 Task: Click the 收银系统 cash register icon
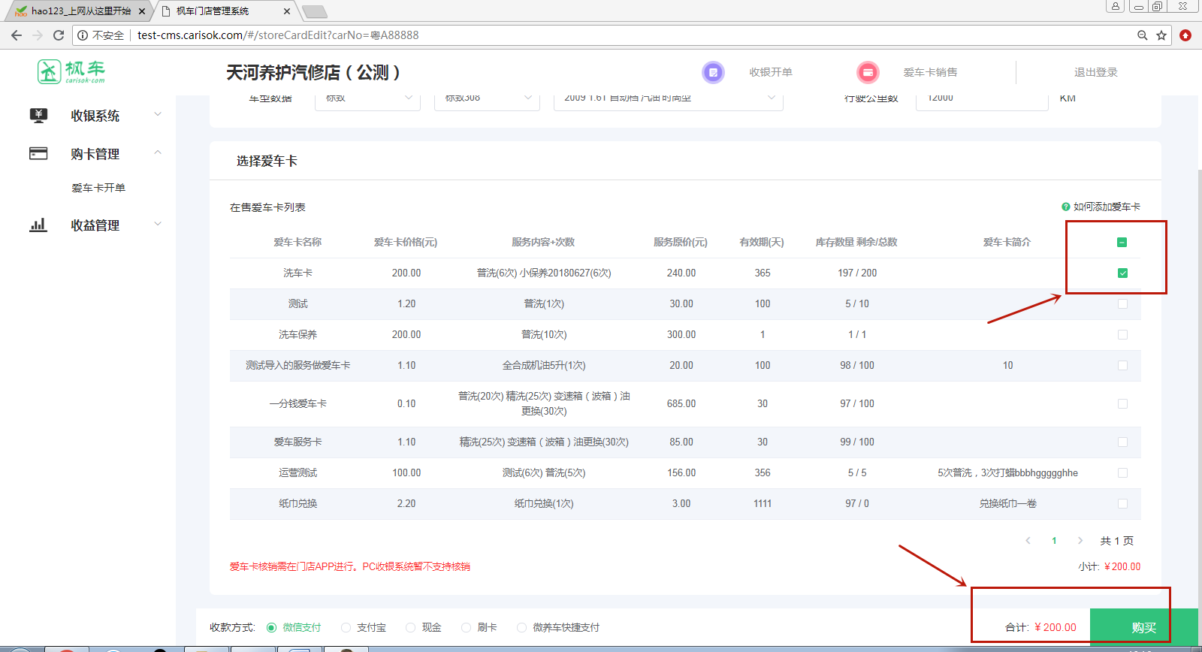[38, 115]
